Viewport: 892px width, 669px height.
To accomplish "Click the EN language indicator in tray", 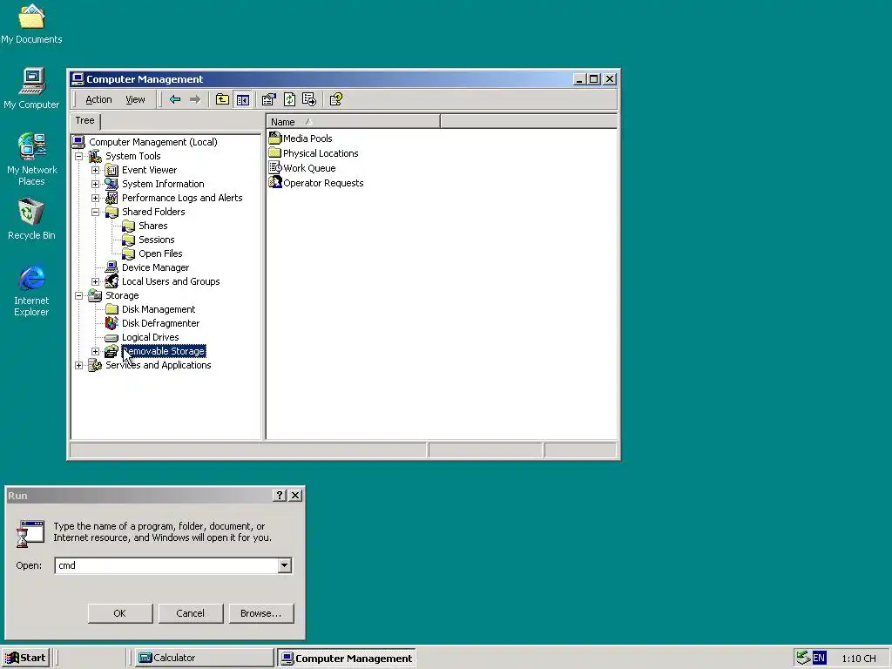I will (819, 659).
